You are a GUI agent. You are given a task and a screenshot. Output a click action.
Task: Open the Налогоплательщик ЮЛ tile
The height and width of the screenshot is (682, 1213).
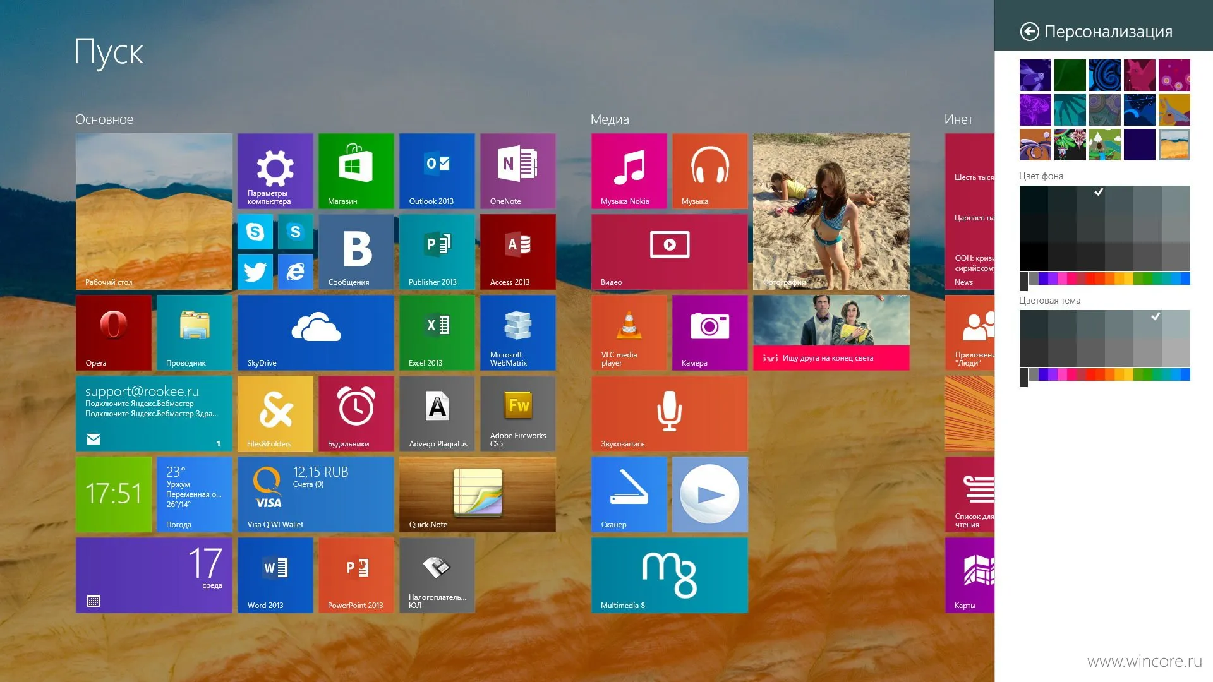click(x=437, y=575)
